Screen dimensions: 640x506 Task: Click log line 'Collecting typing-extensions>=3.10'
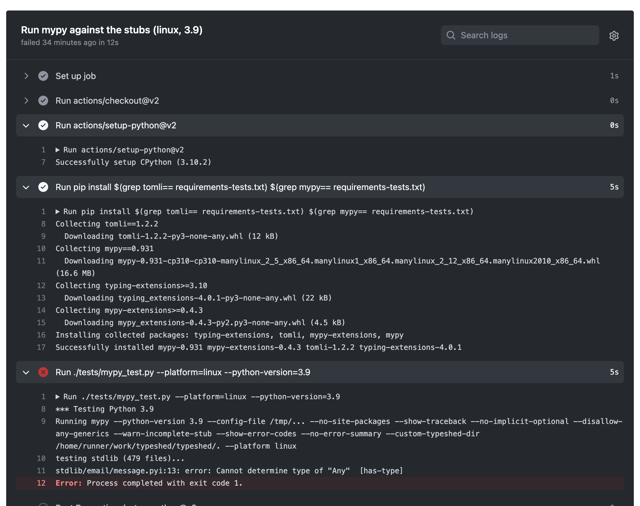coord(131,286)
